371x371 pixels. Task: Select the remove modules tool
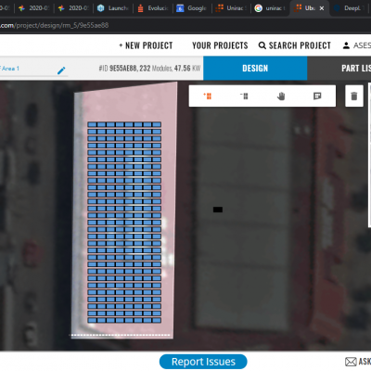coord(244,96)
